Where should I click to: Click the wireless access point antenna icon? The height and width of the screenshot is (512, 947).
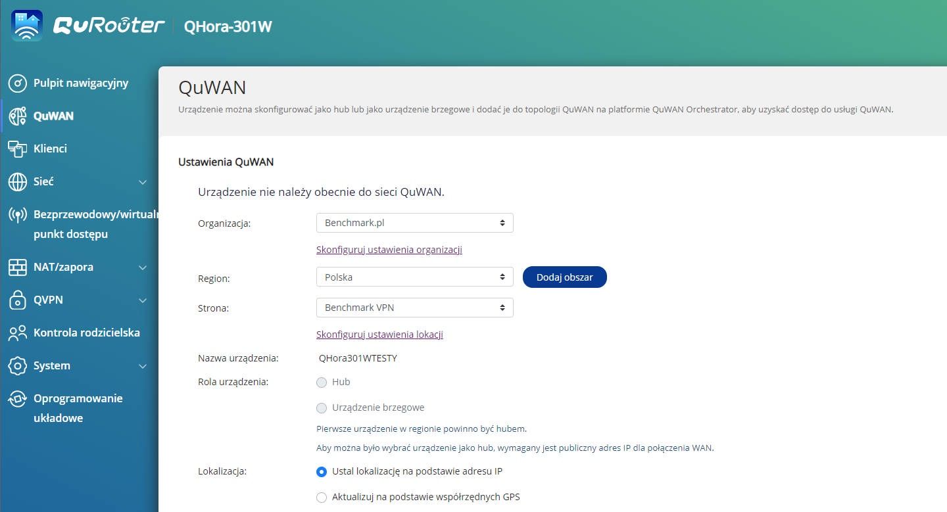[17, 215]
